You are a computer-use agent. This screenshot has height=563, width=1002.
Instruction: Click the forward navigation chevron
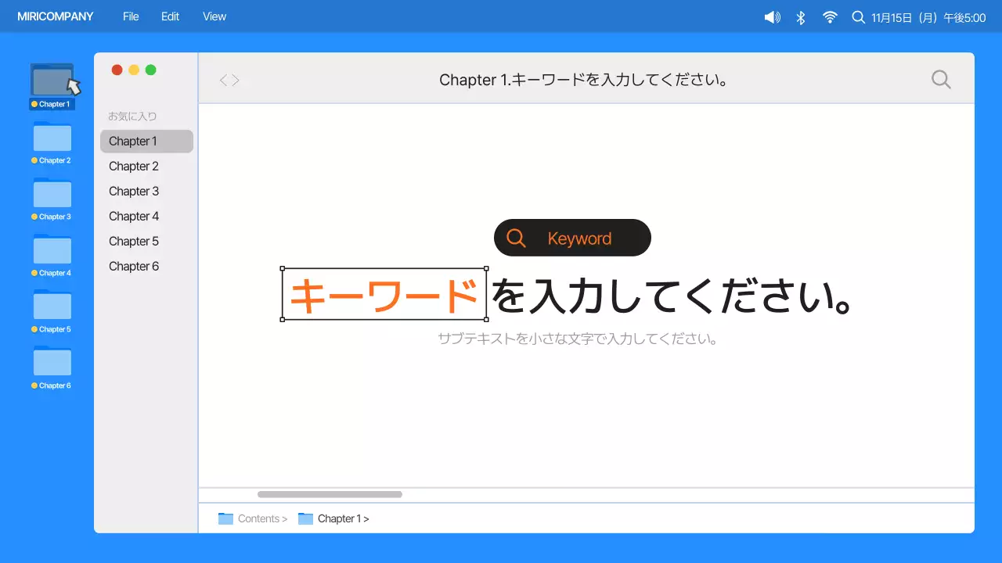click(x=234, y=79)
